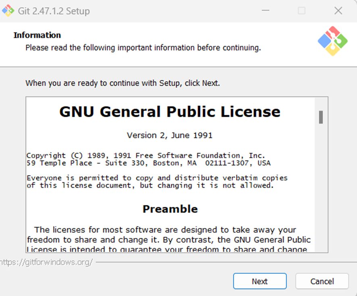Cancel the Git installation
Image resolution: width=357 pixels, height=296 pixels.
(322, 281)
